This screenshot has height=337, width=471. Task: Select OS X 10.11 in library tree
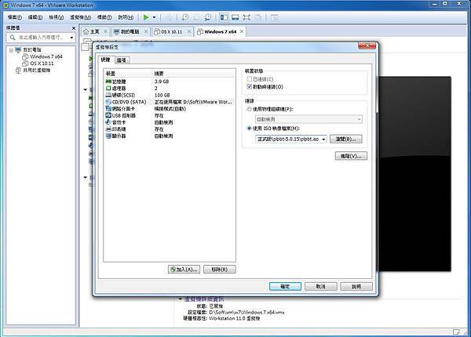[x=42, y=63]
